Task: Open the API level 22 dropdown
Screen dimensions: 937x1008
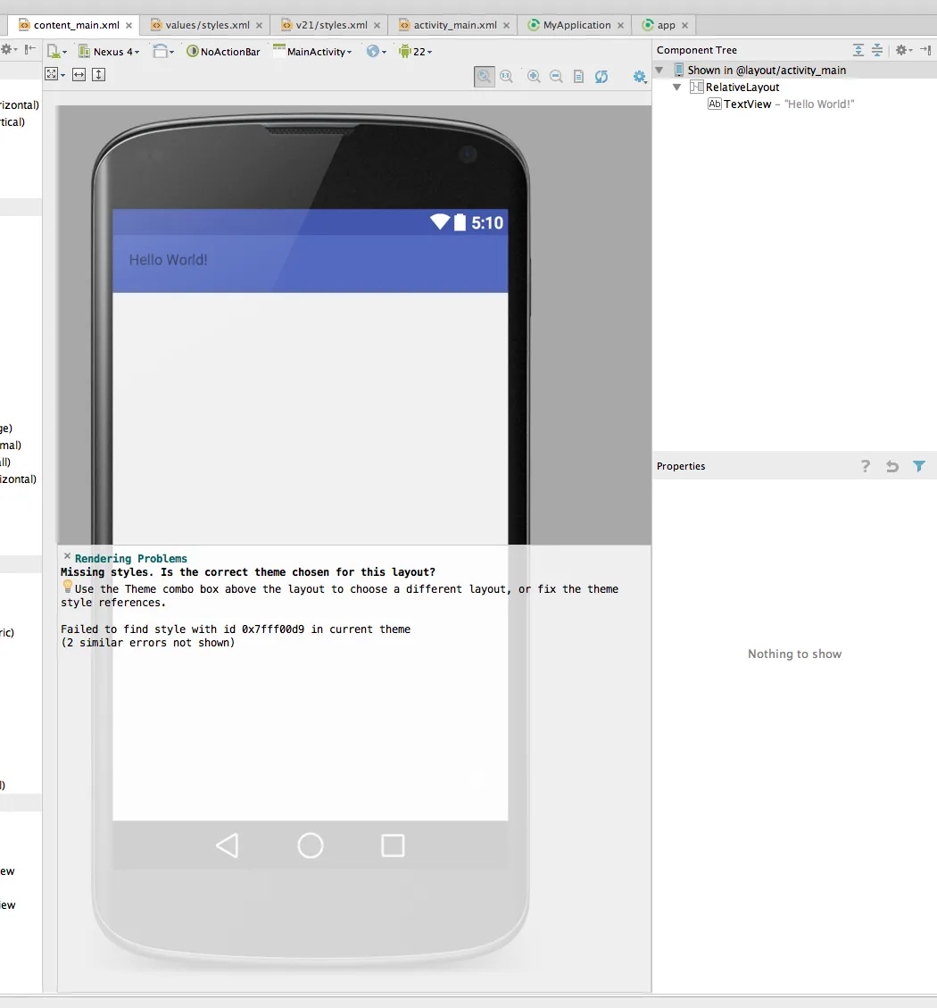Action: pos(415,52)
